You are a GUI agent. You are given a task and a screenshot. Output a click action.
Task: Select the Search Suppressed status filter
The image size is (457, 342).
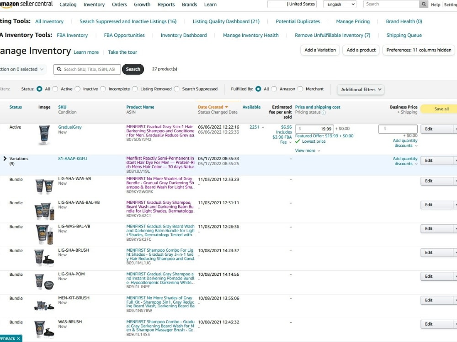[x=176, y=89]
